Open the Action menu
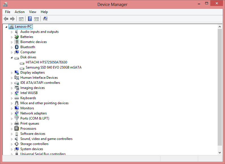225x164 pixels. pos(20,12)
